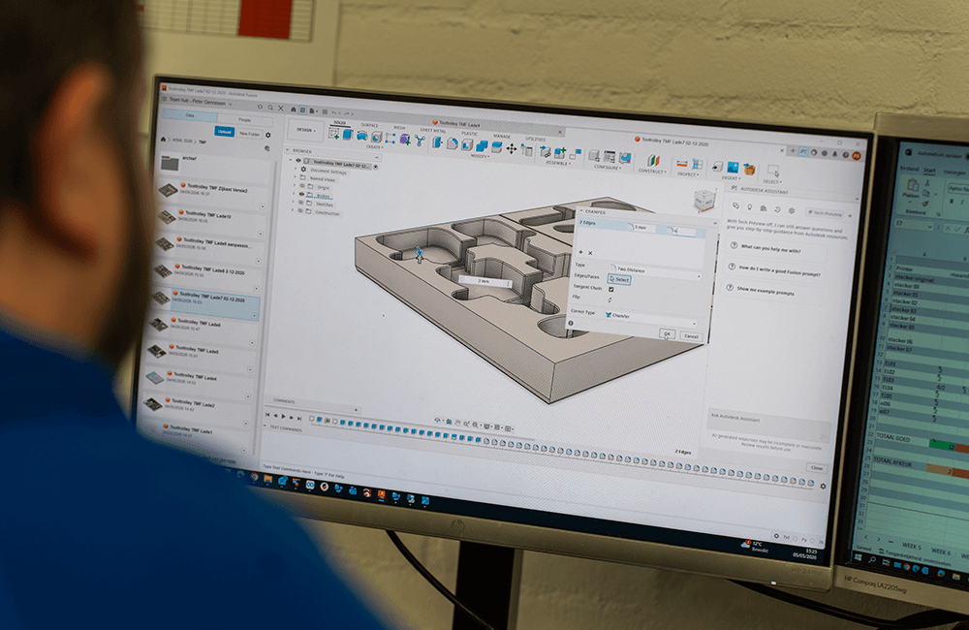The image size is (969, 630).
Task: Select the Joint tool icon
Action: (575, 154)
